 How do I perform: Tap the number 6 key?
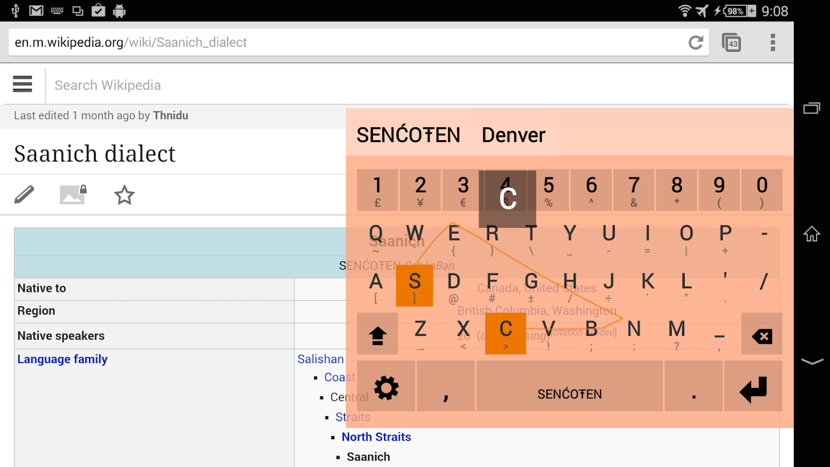(x=591, y=190)
